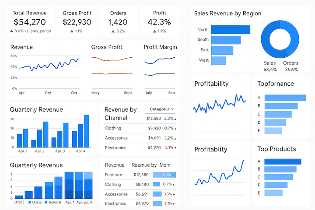
Task: Click the 'Sales Revenue by Region' title
Action: click(227, 14)
